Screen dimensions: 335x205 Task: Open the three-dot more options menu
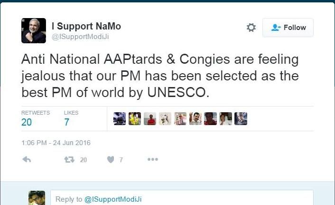(x=152, y=160)
